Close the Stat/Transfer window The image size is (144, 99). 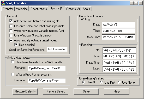[141, 3]
